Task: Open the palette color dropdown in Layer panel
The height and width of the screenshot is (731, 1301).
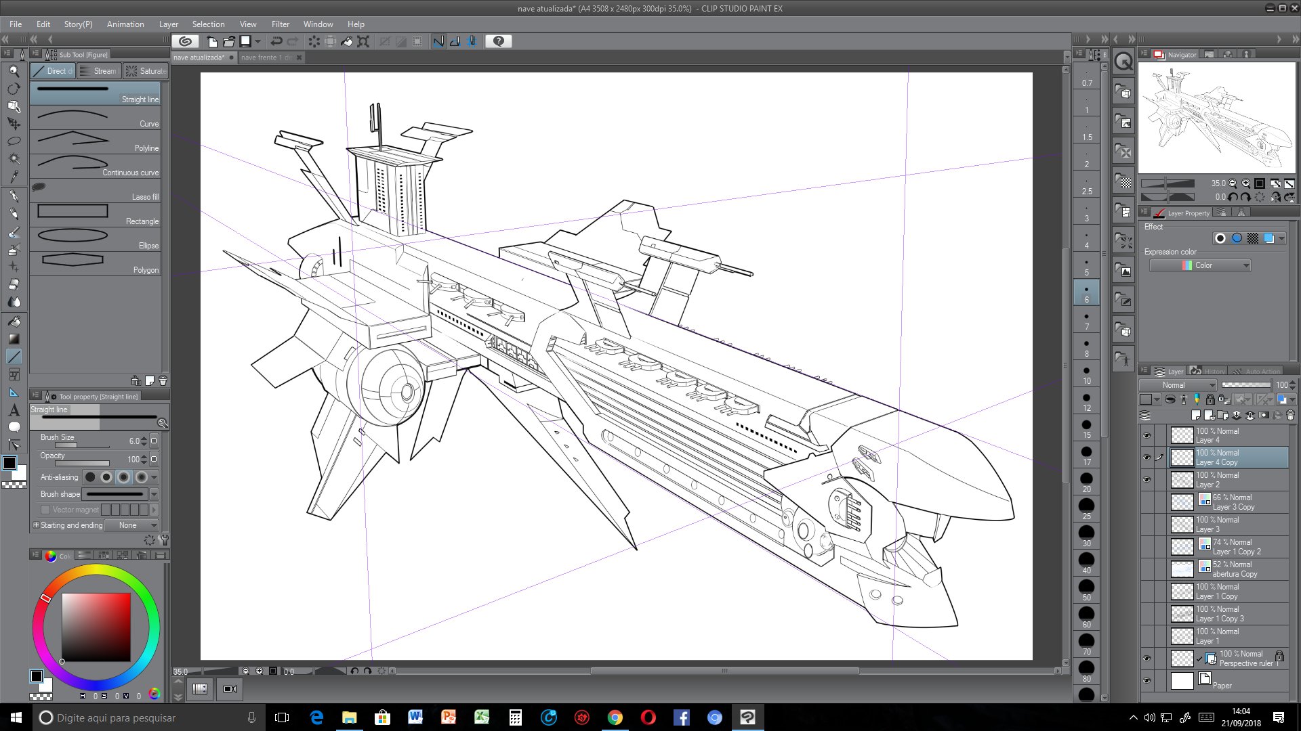Action: coord(1149,399)
